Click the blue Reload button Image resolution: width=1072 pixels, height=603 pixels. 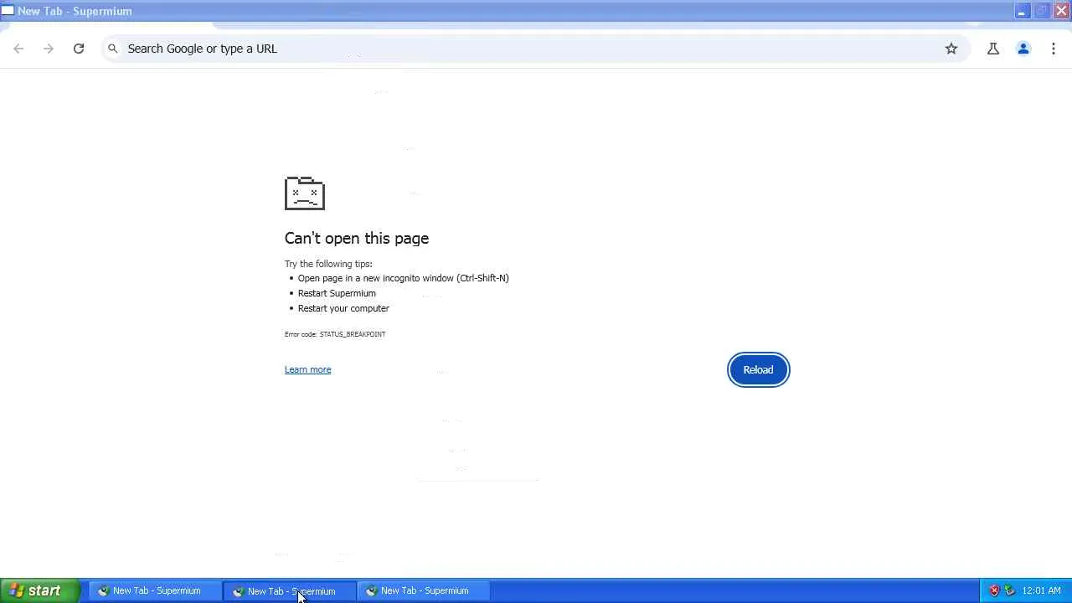point(758,369)
